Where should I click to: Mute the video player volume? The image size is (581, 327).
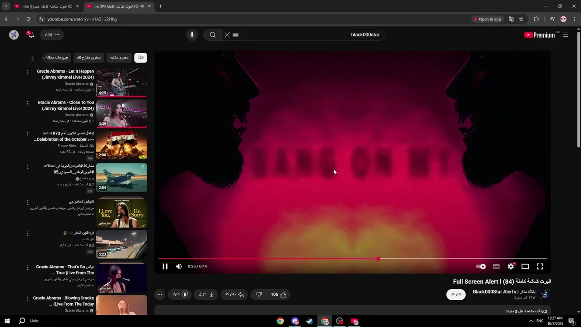179,267
